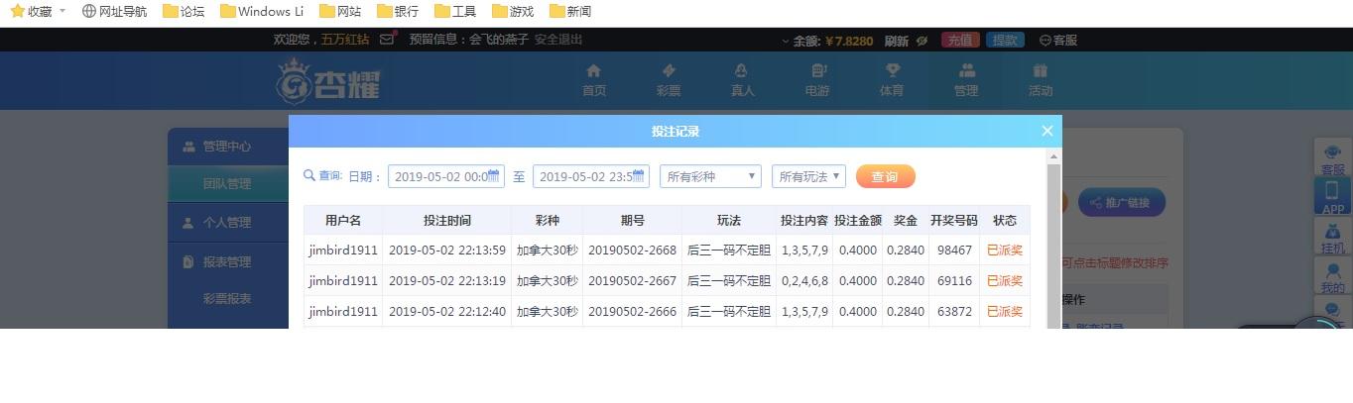Select 团队管理 in left sidebar

227,183
